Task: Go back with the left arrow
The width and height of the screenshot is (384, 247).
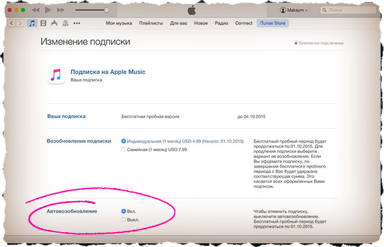Action: 12,23
